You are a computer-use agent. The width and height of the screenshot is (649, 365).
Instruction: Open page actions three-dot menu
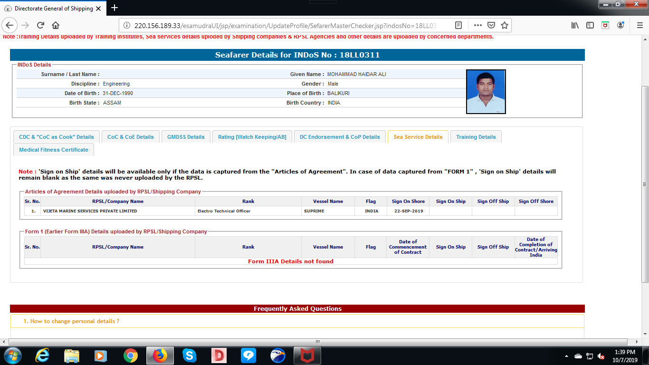coord(477,25)
